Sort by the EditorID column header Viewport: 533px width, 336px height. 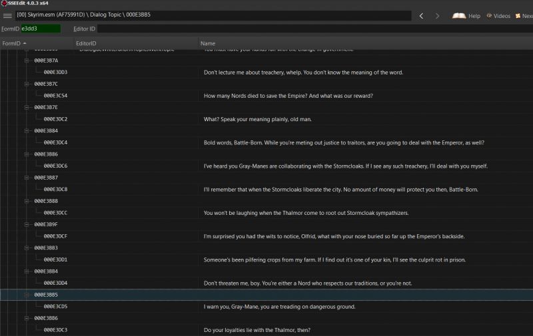point(136,43)
